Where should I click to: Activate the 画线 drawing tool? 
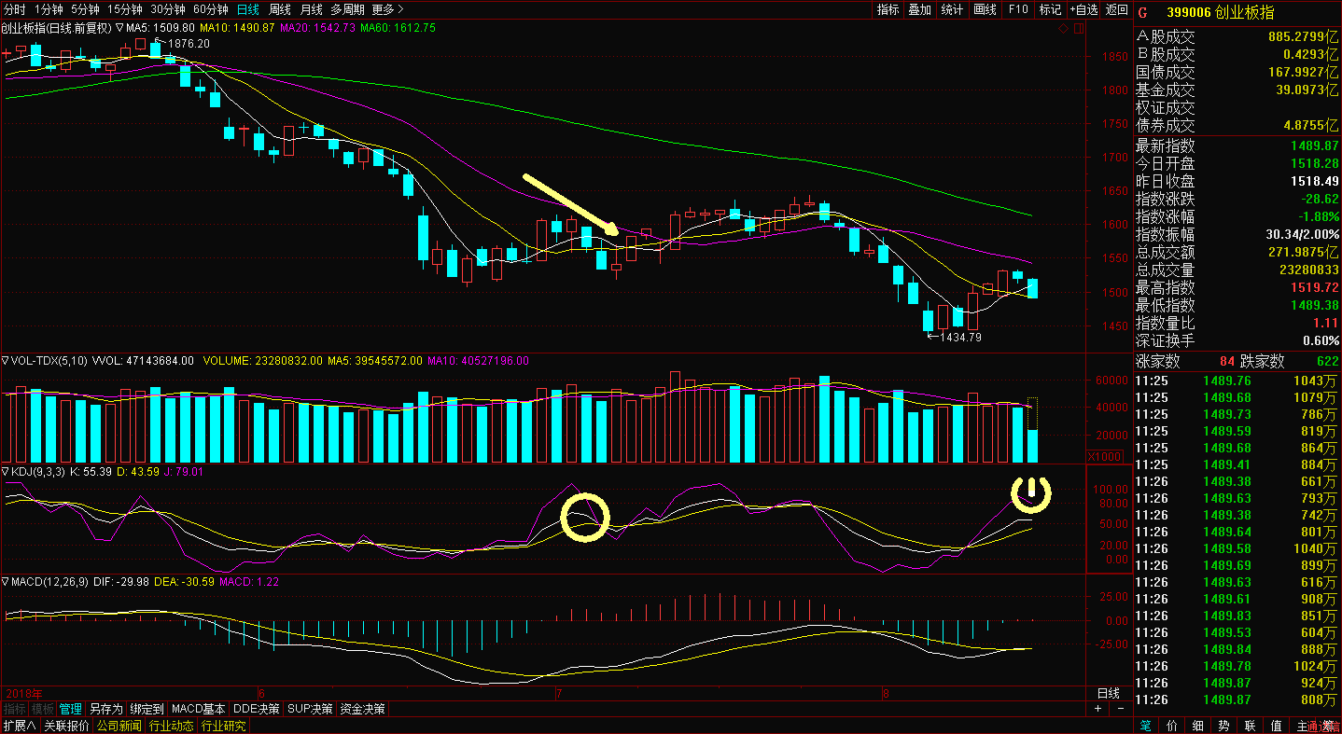click(985, 9)
